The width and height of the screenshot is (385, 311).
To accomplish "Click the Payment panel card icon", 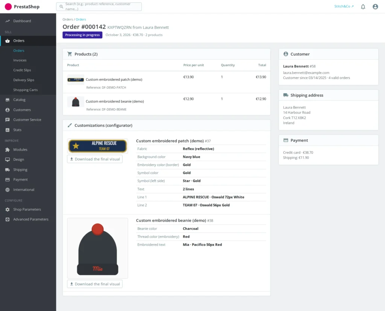I will (x=286, y=140).
